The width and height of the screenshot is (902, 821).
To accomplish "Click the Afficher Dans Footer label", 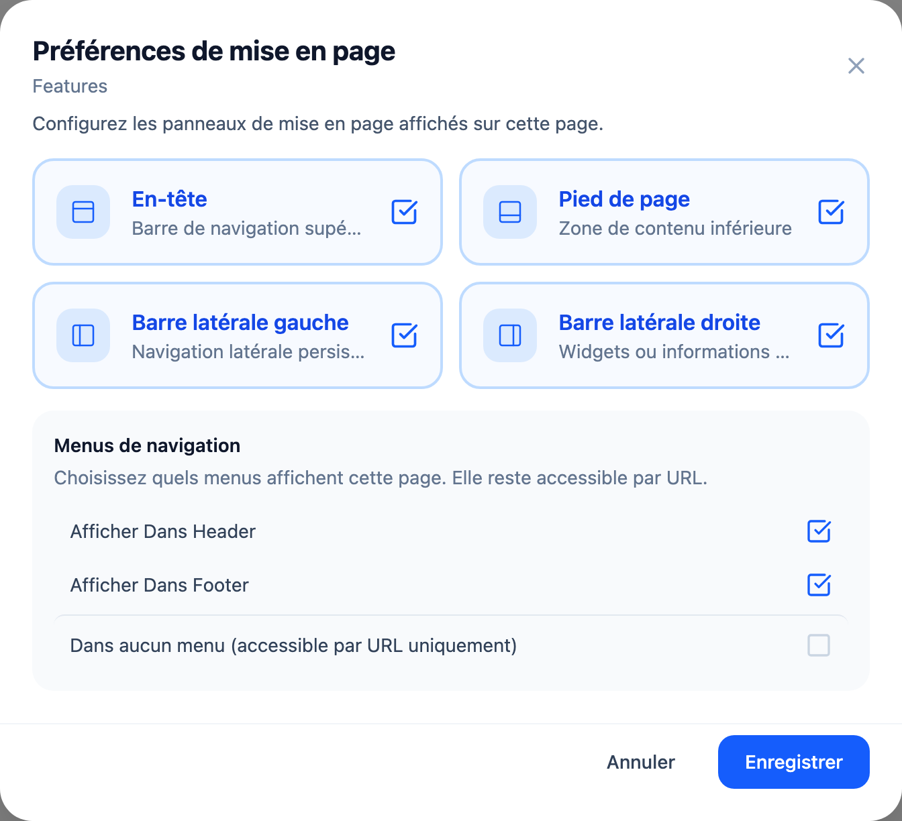I will [160, 585].
